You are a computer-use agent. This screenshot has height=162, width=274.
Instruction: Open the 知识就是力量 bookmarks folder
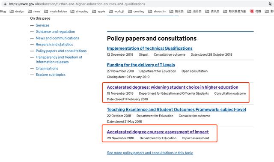(235, 12)
